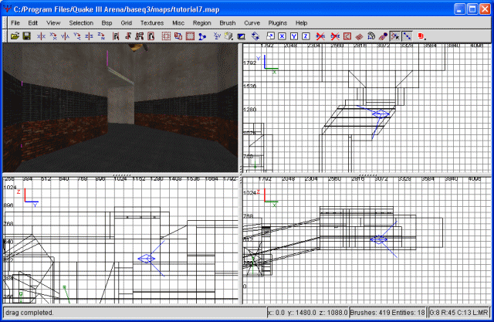Click the blue camera marker in XZ view

[x=379, y=240]
